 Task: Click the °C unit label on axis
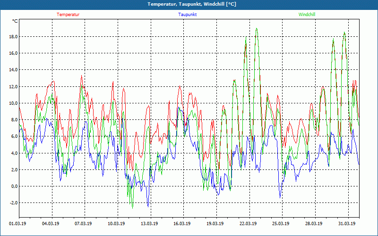(x=15, y=21)
